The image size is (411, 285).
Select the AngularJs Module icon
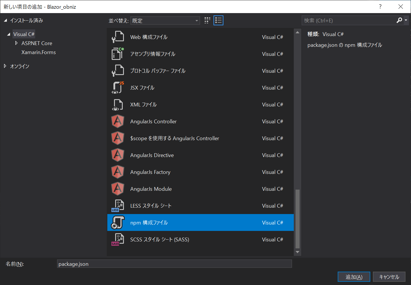coord(118,189)
